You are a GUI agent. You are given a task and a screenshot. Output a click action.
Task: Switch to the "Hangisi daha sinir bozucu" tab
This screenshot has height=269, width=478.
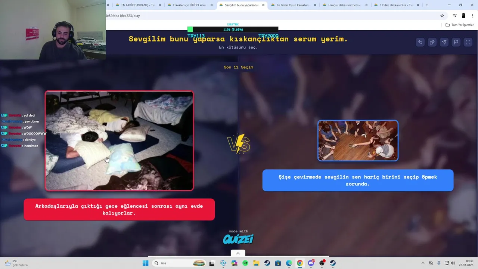click(x=345, y=5)
